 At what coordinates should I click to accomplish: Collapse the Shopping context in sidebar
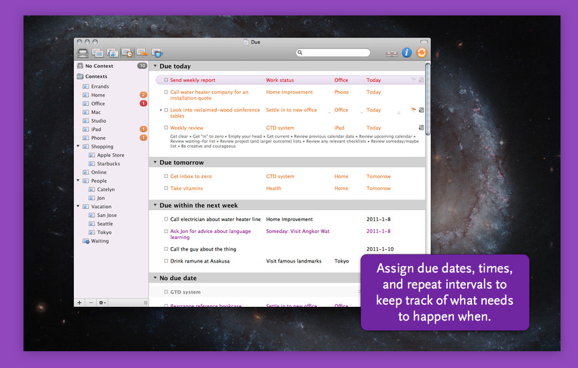point(78,146)
